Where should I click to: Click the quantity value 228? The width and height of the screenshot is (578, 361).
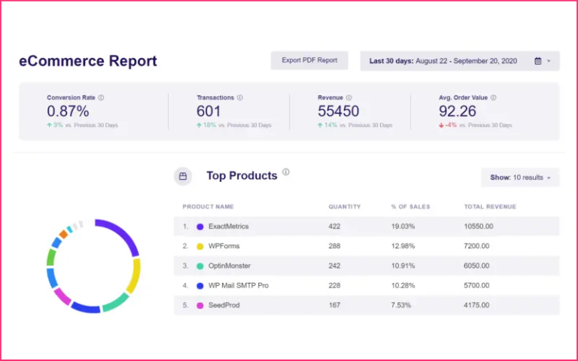click(334, 286)
